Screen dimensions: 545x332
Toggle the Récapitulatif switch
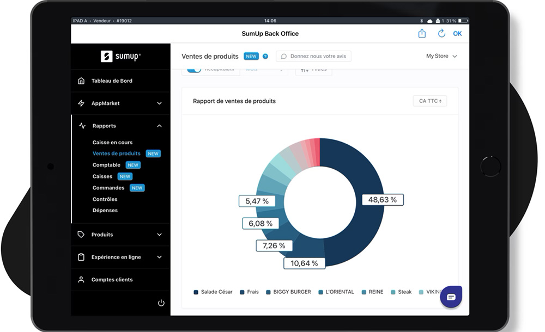click(x=194, y=70)
